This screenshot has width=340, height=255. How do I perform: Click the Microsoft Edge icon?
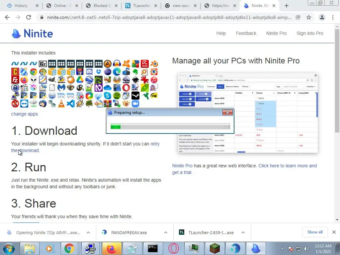pyautogui.click(x=117, y=72)
